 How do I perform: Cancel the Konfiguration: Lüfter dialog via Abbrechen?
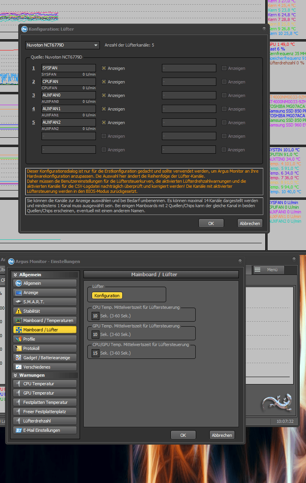point(250,223)
